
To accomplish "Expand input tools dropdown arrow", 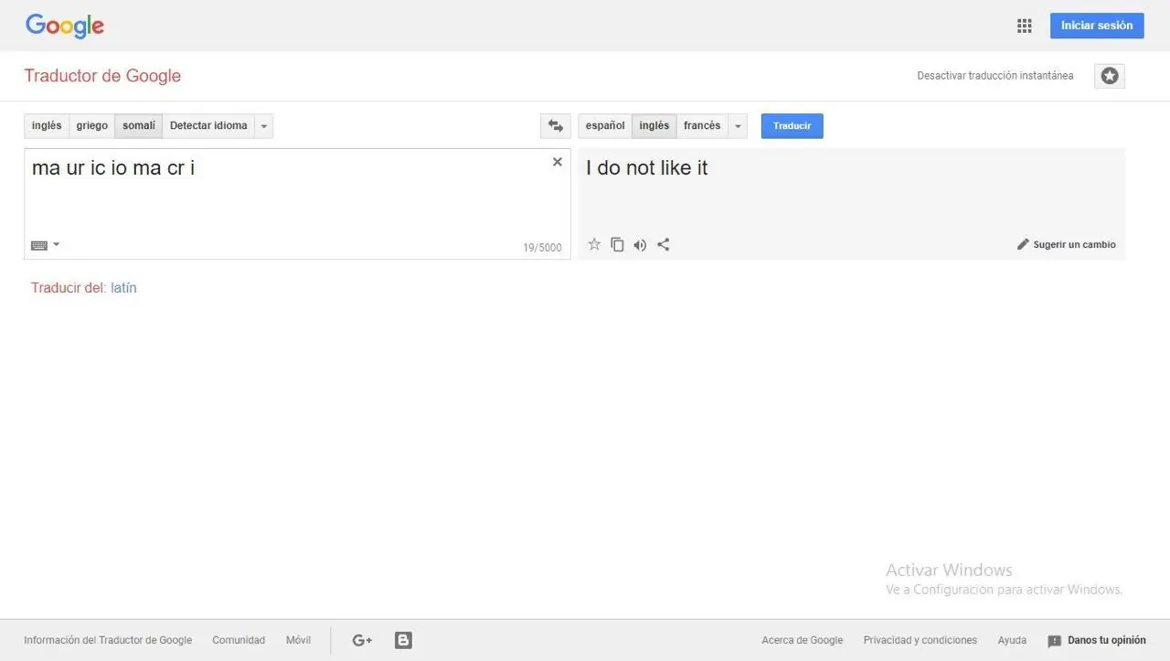I will click(57, 244).
